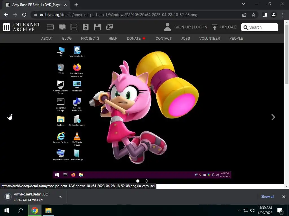This screenshot has width=289, height=216.
Task: Open the Video film strip icon
Action: tap(74, 27)
